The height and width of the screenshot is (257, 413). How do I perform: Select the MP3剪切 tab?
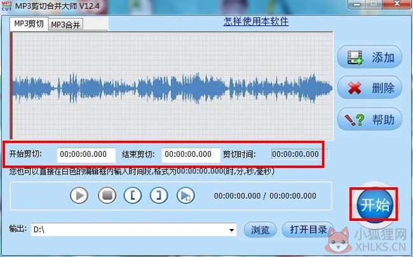coord(29,23)
